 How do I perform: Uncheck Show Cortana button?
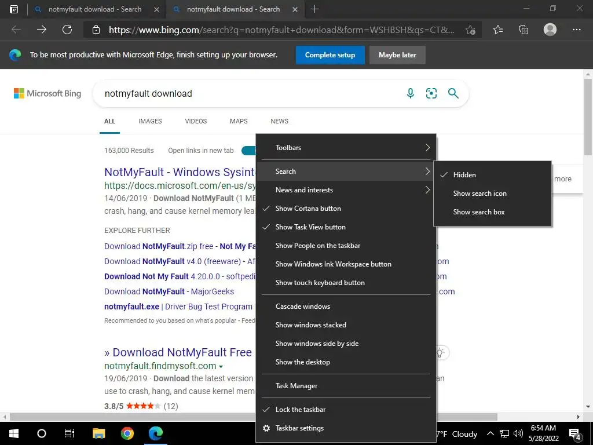point(346,209)
